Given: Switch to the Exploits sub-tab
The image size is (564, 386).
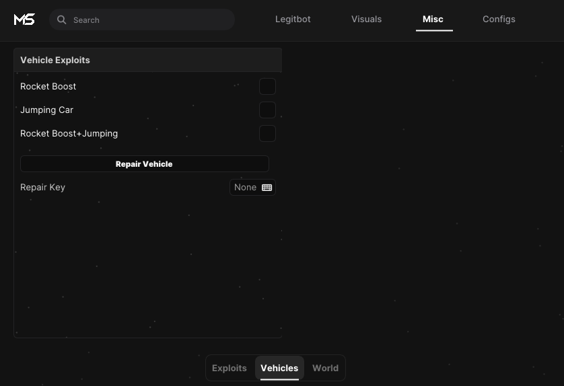Looking at the screenshot, I should tap(230, 368).
